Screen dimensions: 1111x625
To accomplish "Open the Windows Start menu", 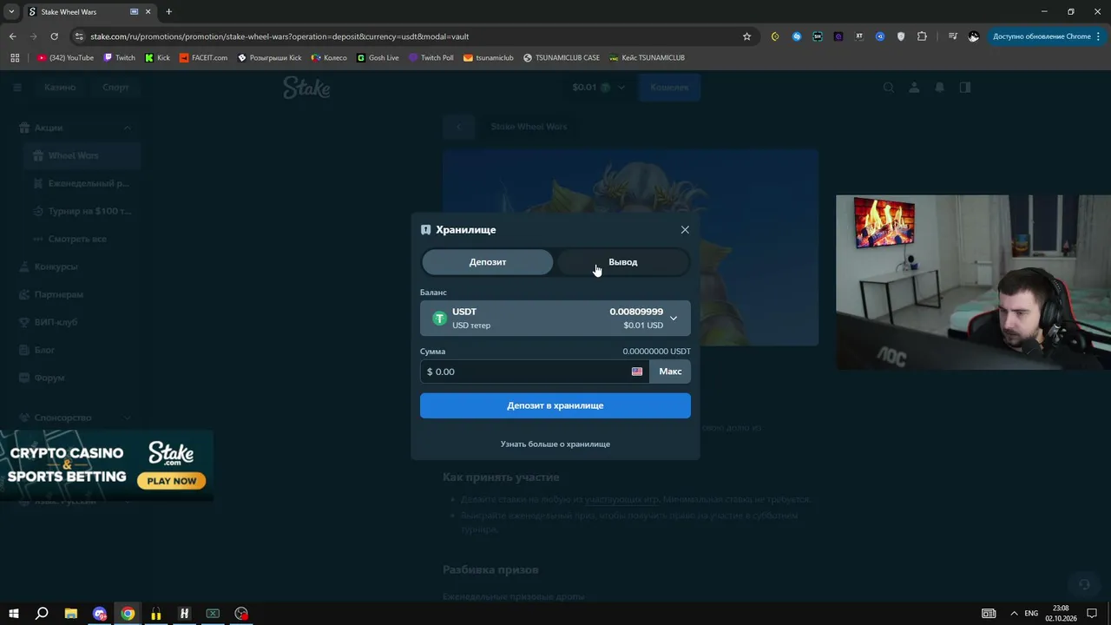I will (x=14, y=614).
